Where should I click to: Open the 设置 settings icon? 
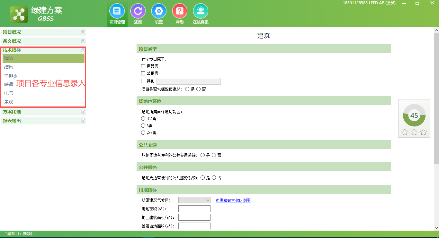pos(159,13)
